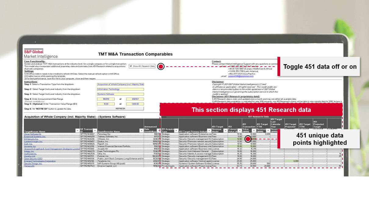Image resolution: width=369 pixels, height=205 pixels.
Task: Click the maximum transaction value 1,000.00 field
Action: [x=135, y=104]
